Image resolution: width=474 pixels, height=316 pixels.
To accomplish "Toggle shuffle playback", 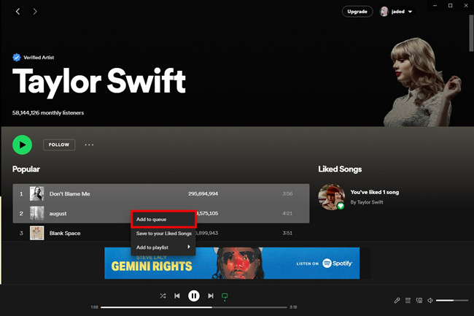I will [163, 296].
